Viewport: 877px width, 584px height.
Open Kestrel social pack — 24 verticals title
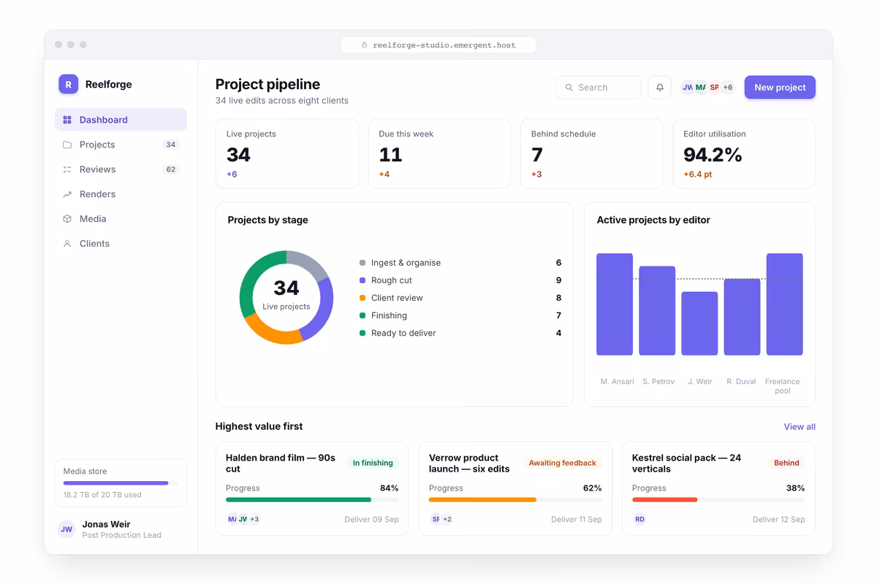pos(686,464)
